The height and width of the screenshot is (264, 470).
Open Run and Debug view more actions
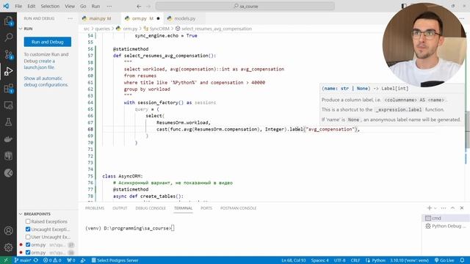(x=70, y=18)
